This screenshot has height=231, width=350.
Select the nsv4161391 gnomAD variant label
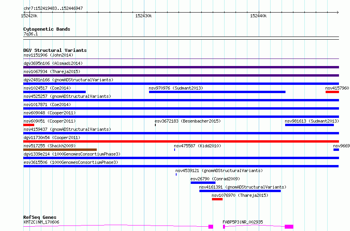click(243, 187)
